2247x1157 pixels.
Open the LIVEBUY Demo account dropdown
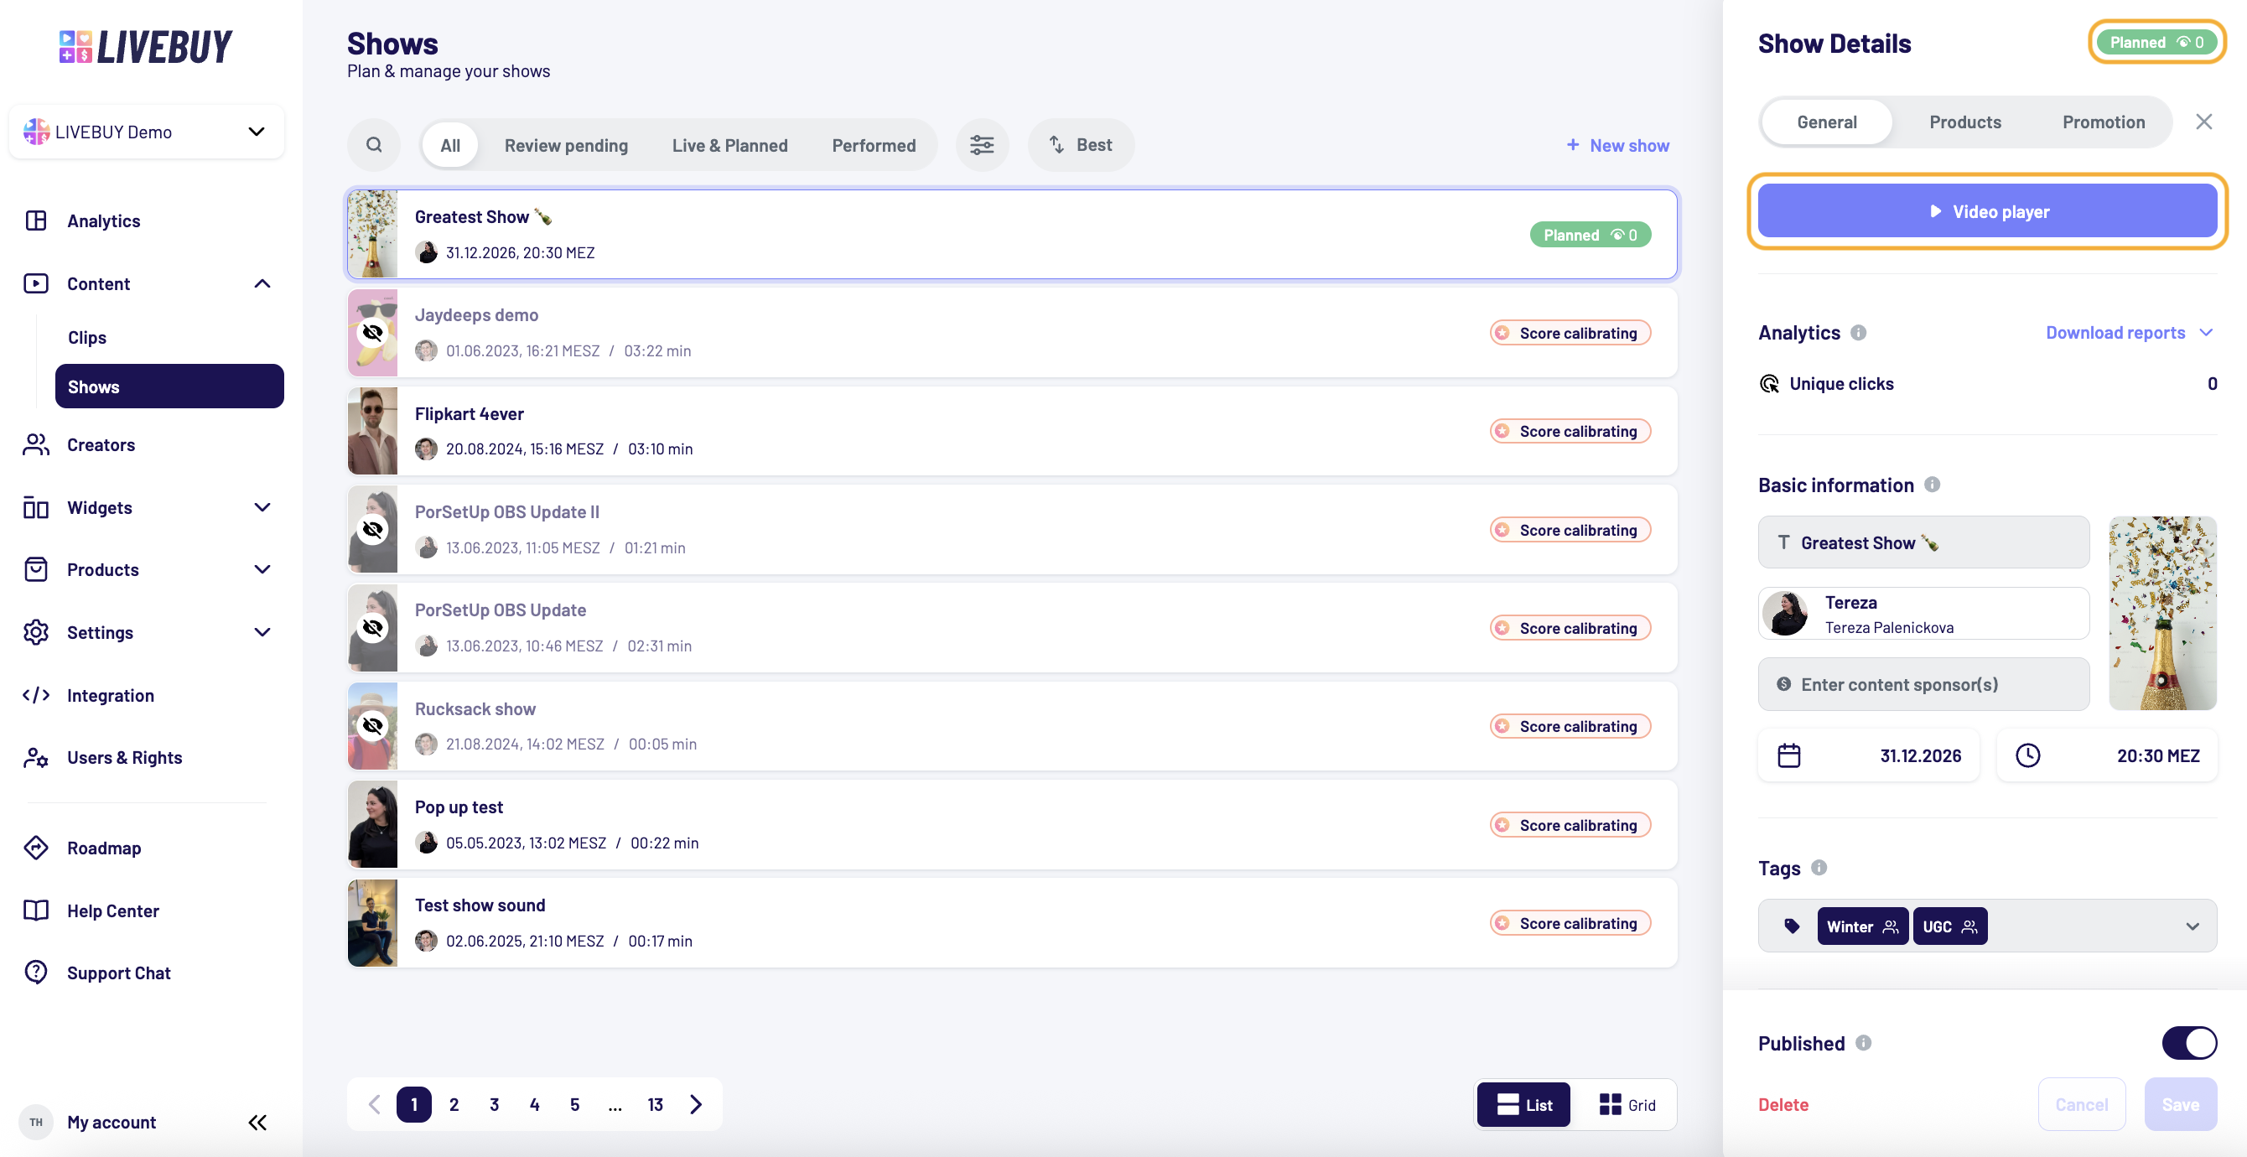tap(147, 132)
